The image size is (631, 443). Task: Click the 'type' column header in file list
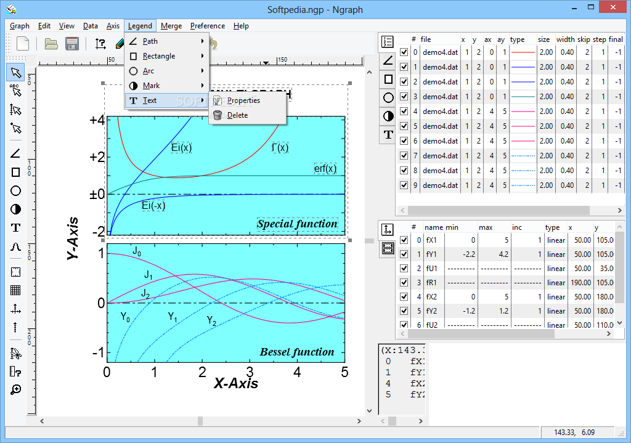pos(518,39)
